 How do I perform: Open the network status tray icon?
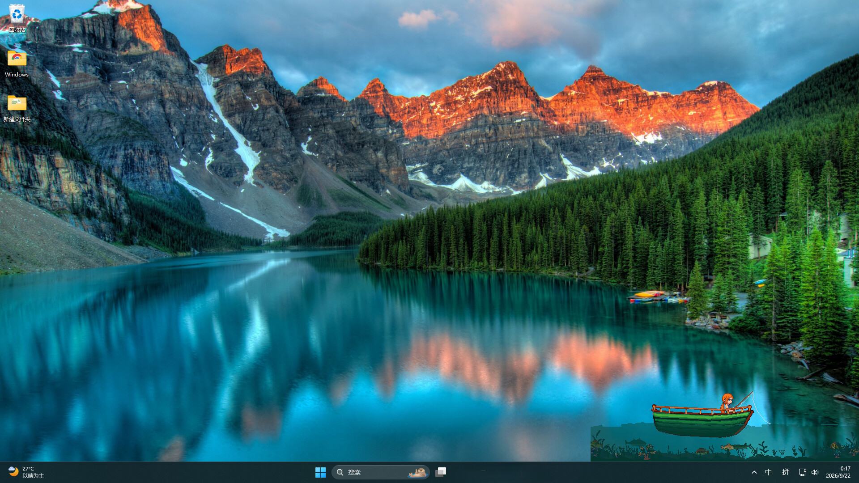(x=802, y=472)
